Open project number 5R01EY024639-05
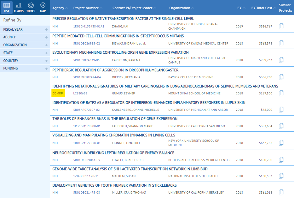Screen dimensions: 294x198 [86, 60]
